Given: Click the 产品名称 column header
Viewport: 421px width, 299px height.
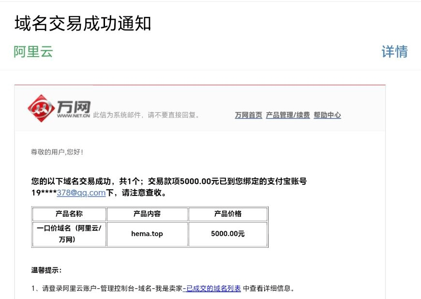Looking at the screenshot, I should pyautogui.click(x=69, y=214).
